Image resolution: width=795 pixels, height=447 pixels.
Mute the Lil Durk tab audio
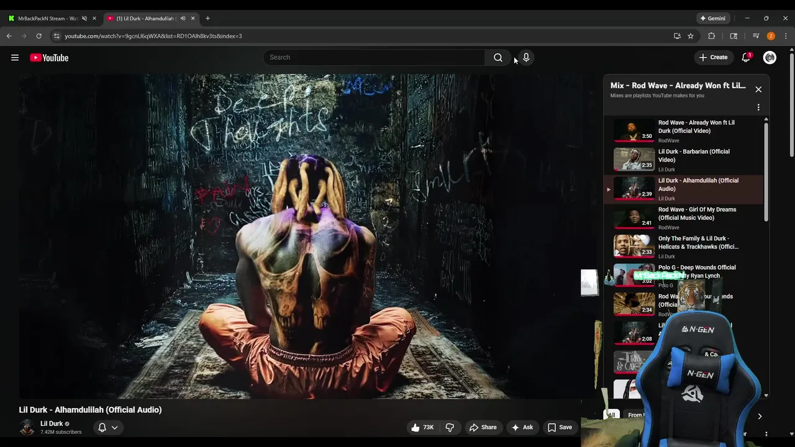click(x=183, y=19)
